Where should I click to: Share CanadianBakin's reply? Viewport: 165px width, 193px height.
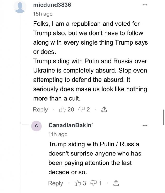pos(116,183)
